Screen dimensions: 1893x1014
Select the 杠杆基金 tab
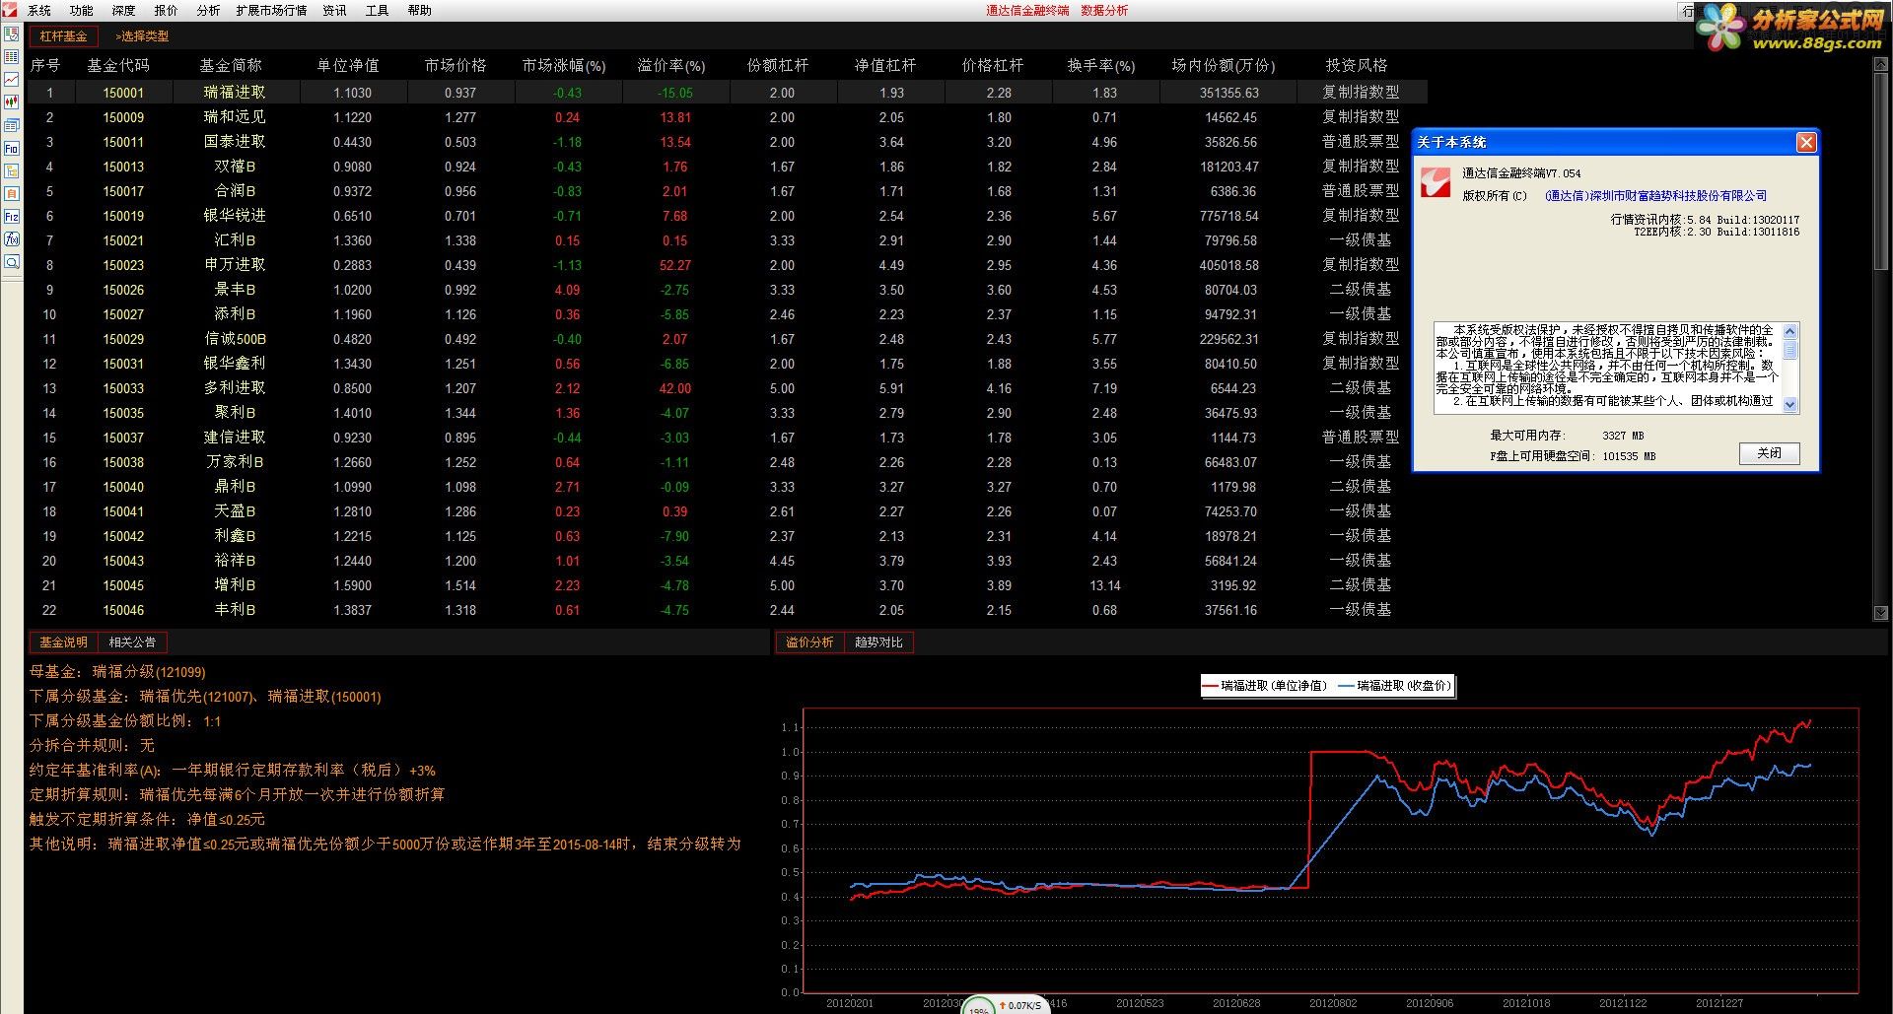[x=64, y=36]
